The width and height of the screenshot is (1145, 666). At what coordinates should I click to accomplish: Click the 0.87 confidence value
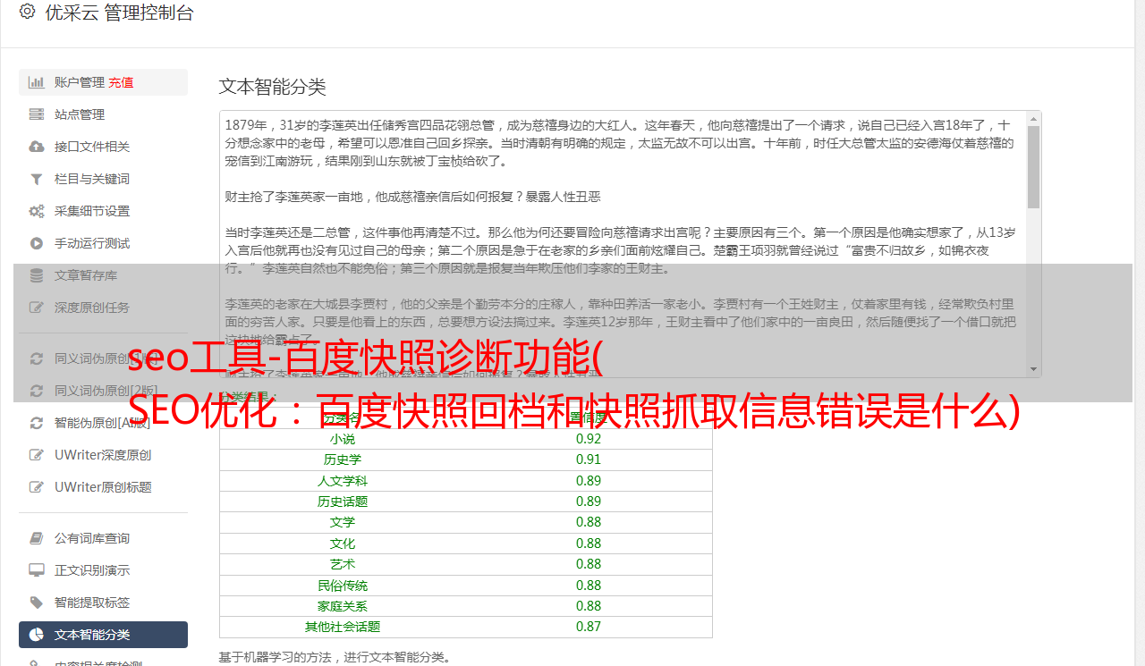coord(589,627)
